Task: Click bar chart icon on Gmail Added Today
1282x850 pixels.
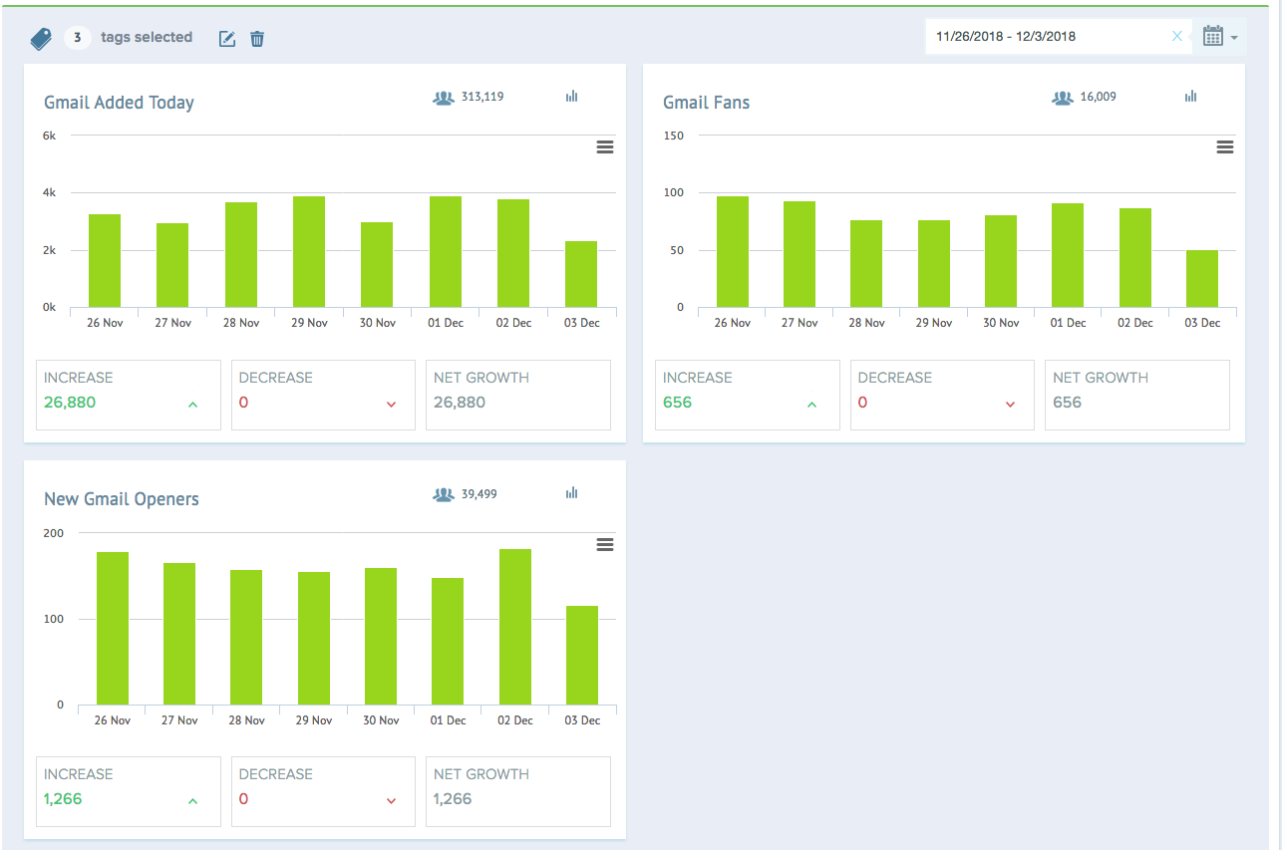Action: [572, 97]
